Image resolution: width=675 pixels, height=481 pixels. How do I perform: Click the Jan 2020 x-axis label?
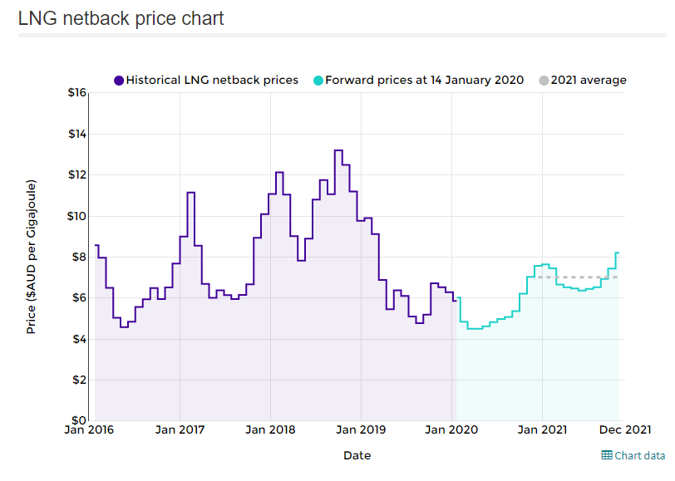coord(451,429)
